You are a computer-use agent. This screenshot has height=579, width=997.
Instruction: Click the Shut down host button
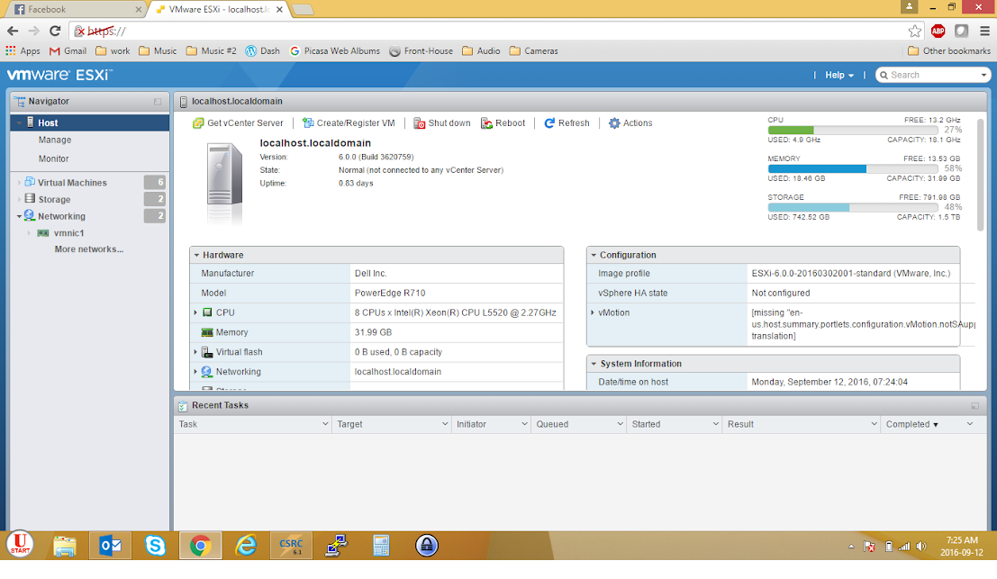pos(442,123)
